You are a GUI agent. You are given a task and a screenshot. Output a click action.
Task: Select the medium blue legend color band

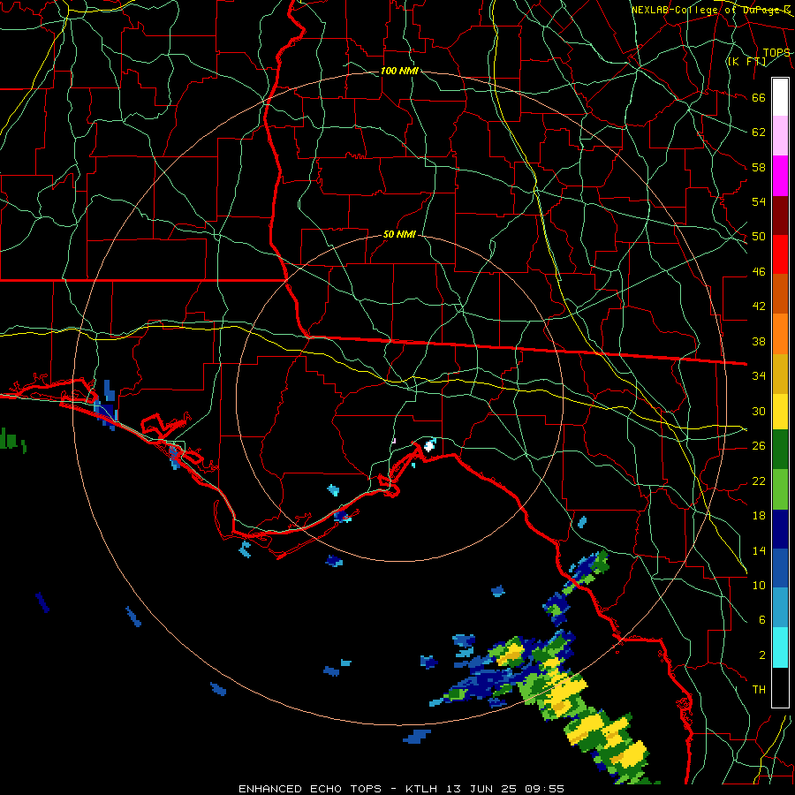coord(780,568)
